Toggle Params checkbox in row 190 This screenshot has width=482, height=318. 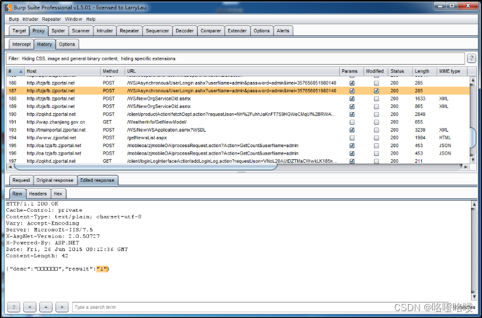tap(352, 114)
